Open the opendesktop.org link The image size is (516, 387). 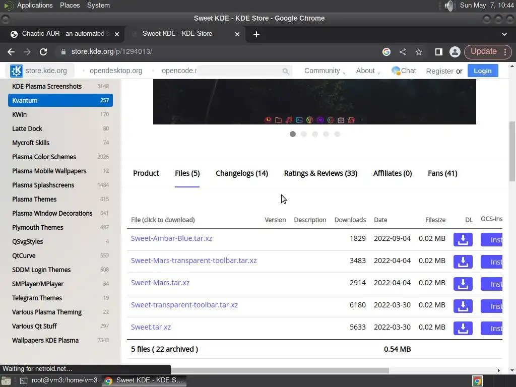(x=116, y=71)
